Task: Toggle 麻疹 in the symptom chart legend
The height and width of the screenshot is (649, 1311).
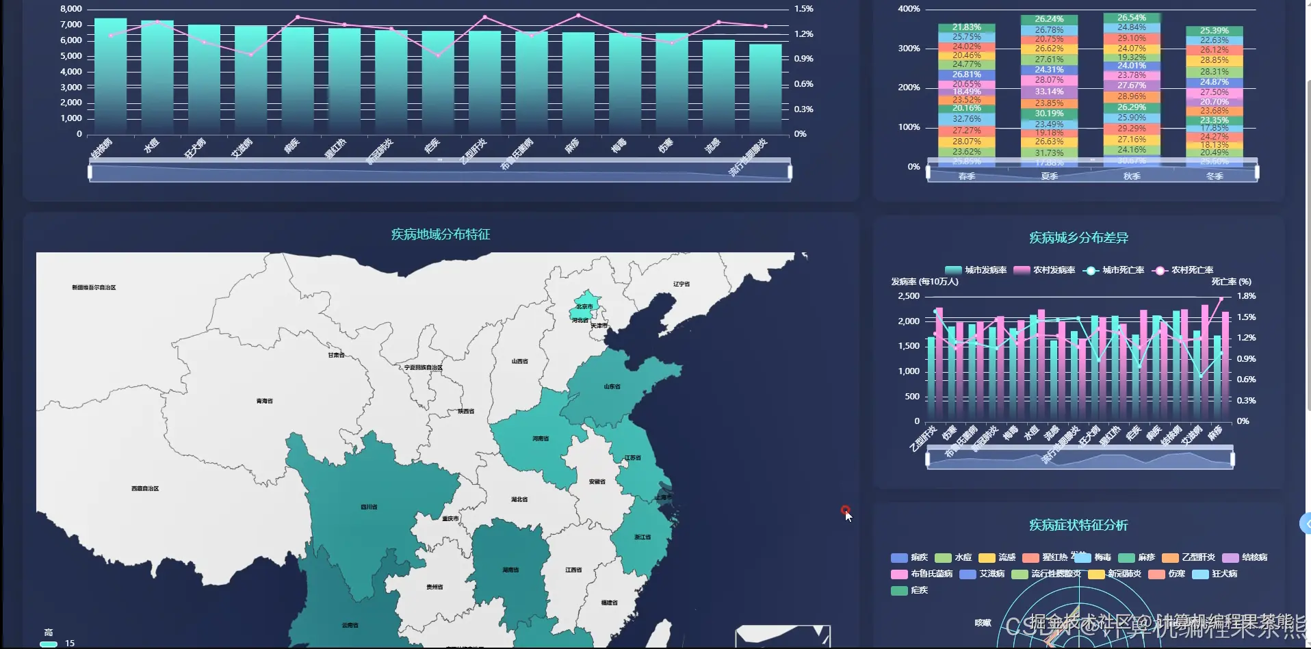Action: click(1137, 557)
